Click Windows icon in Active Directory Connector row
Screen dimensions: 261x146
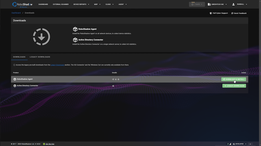(x=113, y=86)
